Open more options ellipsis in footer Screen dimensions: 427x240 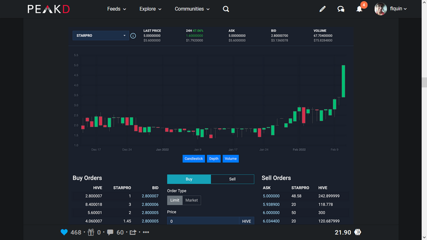[x=146, y=232]
